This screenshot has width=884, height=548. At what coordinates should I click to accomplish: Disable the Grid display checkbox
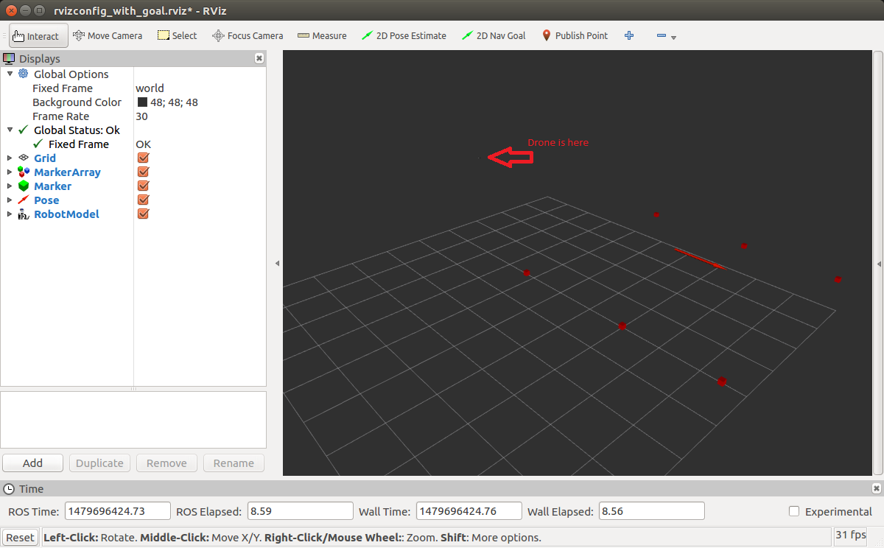coord(144,158)
